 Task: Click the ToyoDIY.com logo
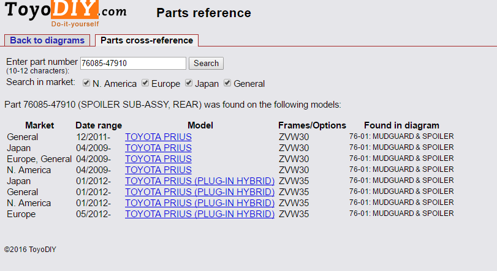click(x=66, y=13)
